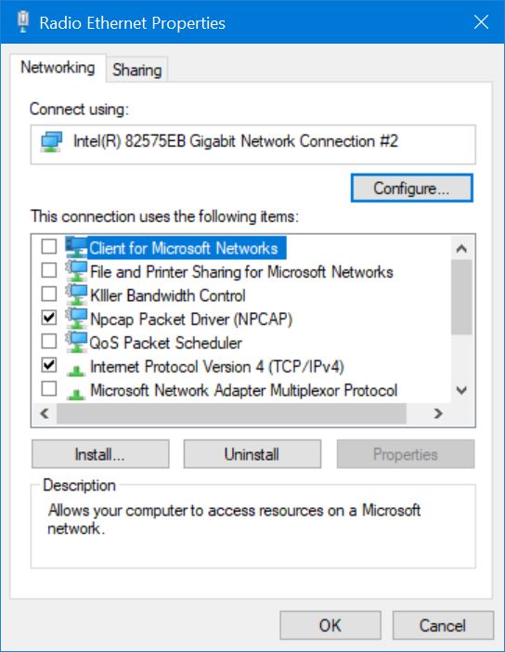Click the Client for Microsoft Networks icon
The image size is (505, 652).
coord(76,247)
